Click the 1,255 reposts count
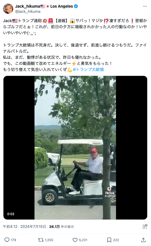The image size is (151, 246). tap(49, 240)
